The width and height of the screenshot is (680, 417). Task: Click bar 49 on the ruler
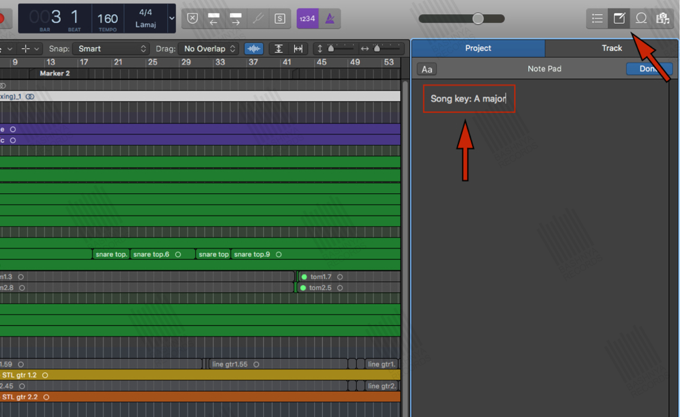pyautogui.click(x=355, y=62)
